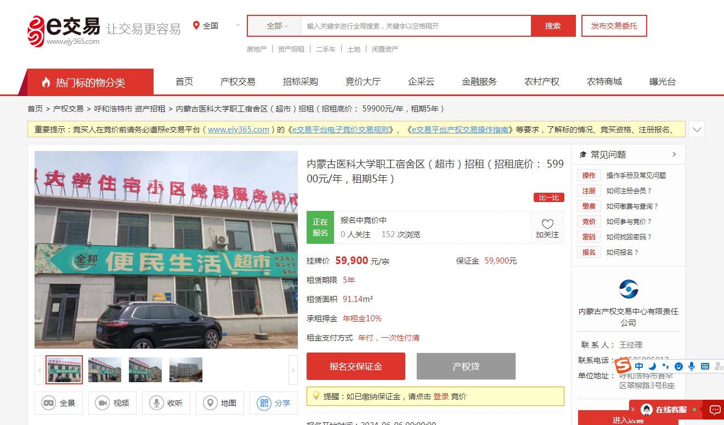Click inside the keyword search input field
This screenshot has height=425, width=724.
click(x=416, y=26)
